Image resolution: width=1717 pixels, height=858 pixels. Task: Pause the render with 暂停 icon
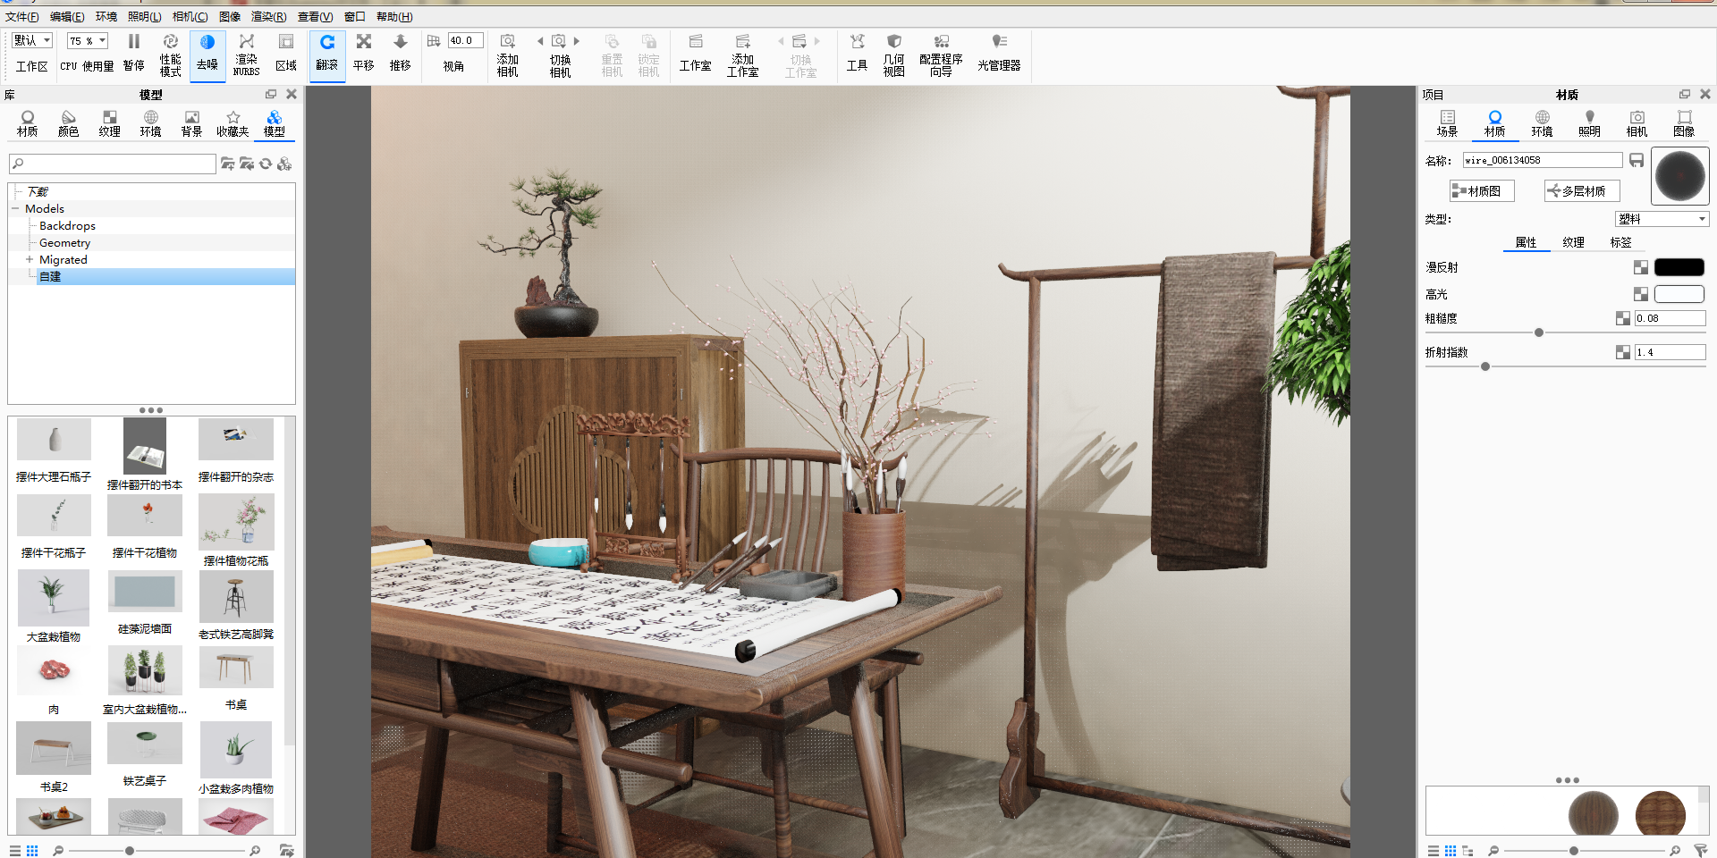[x=134, y=54]
